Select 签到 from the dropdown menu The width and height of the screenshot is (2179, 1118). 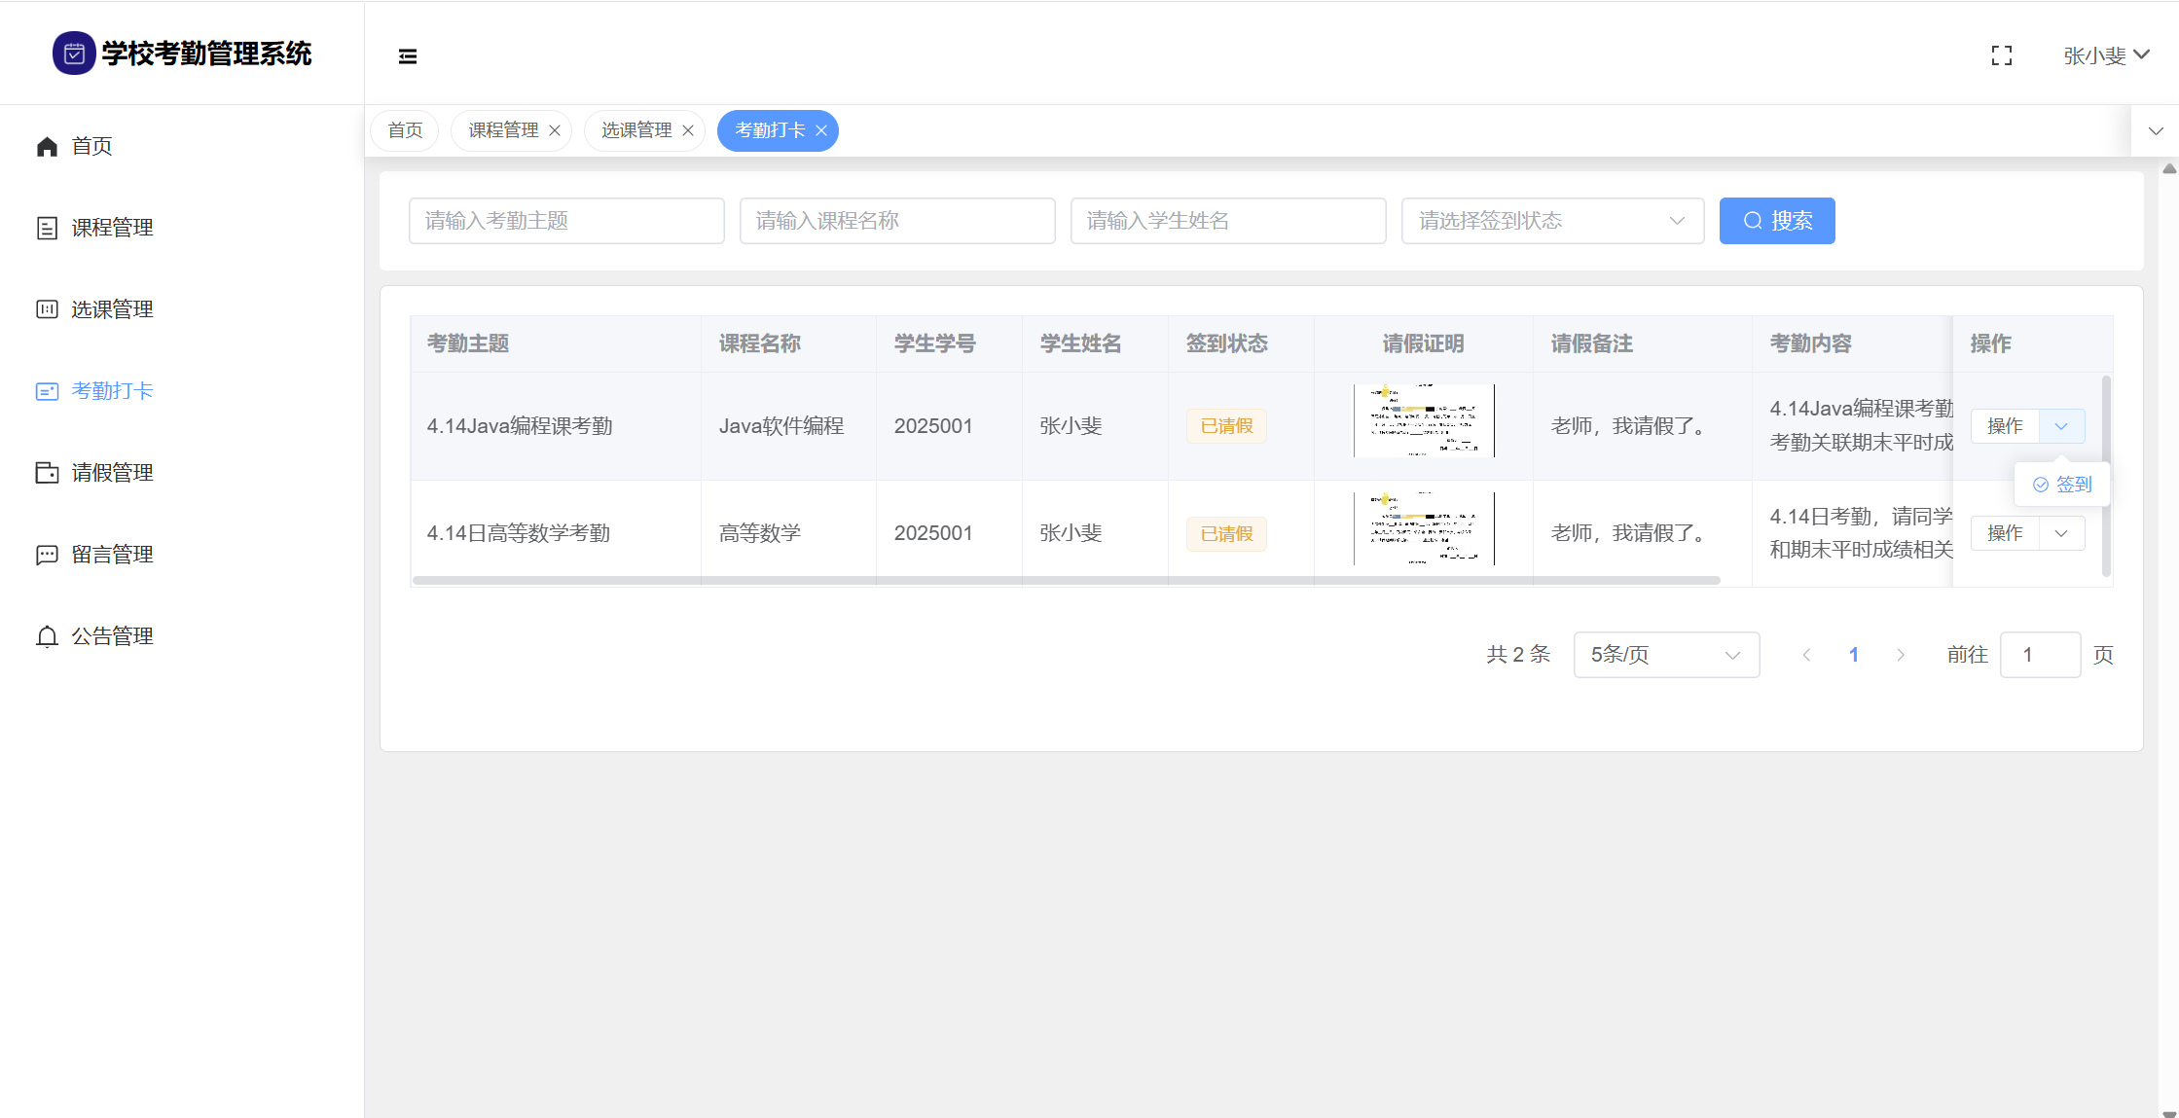pyautogui.click(x=2062, y=485)
